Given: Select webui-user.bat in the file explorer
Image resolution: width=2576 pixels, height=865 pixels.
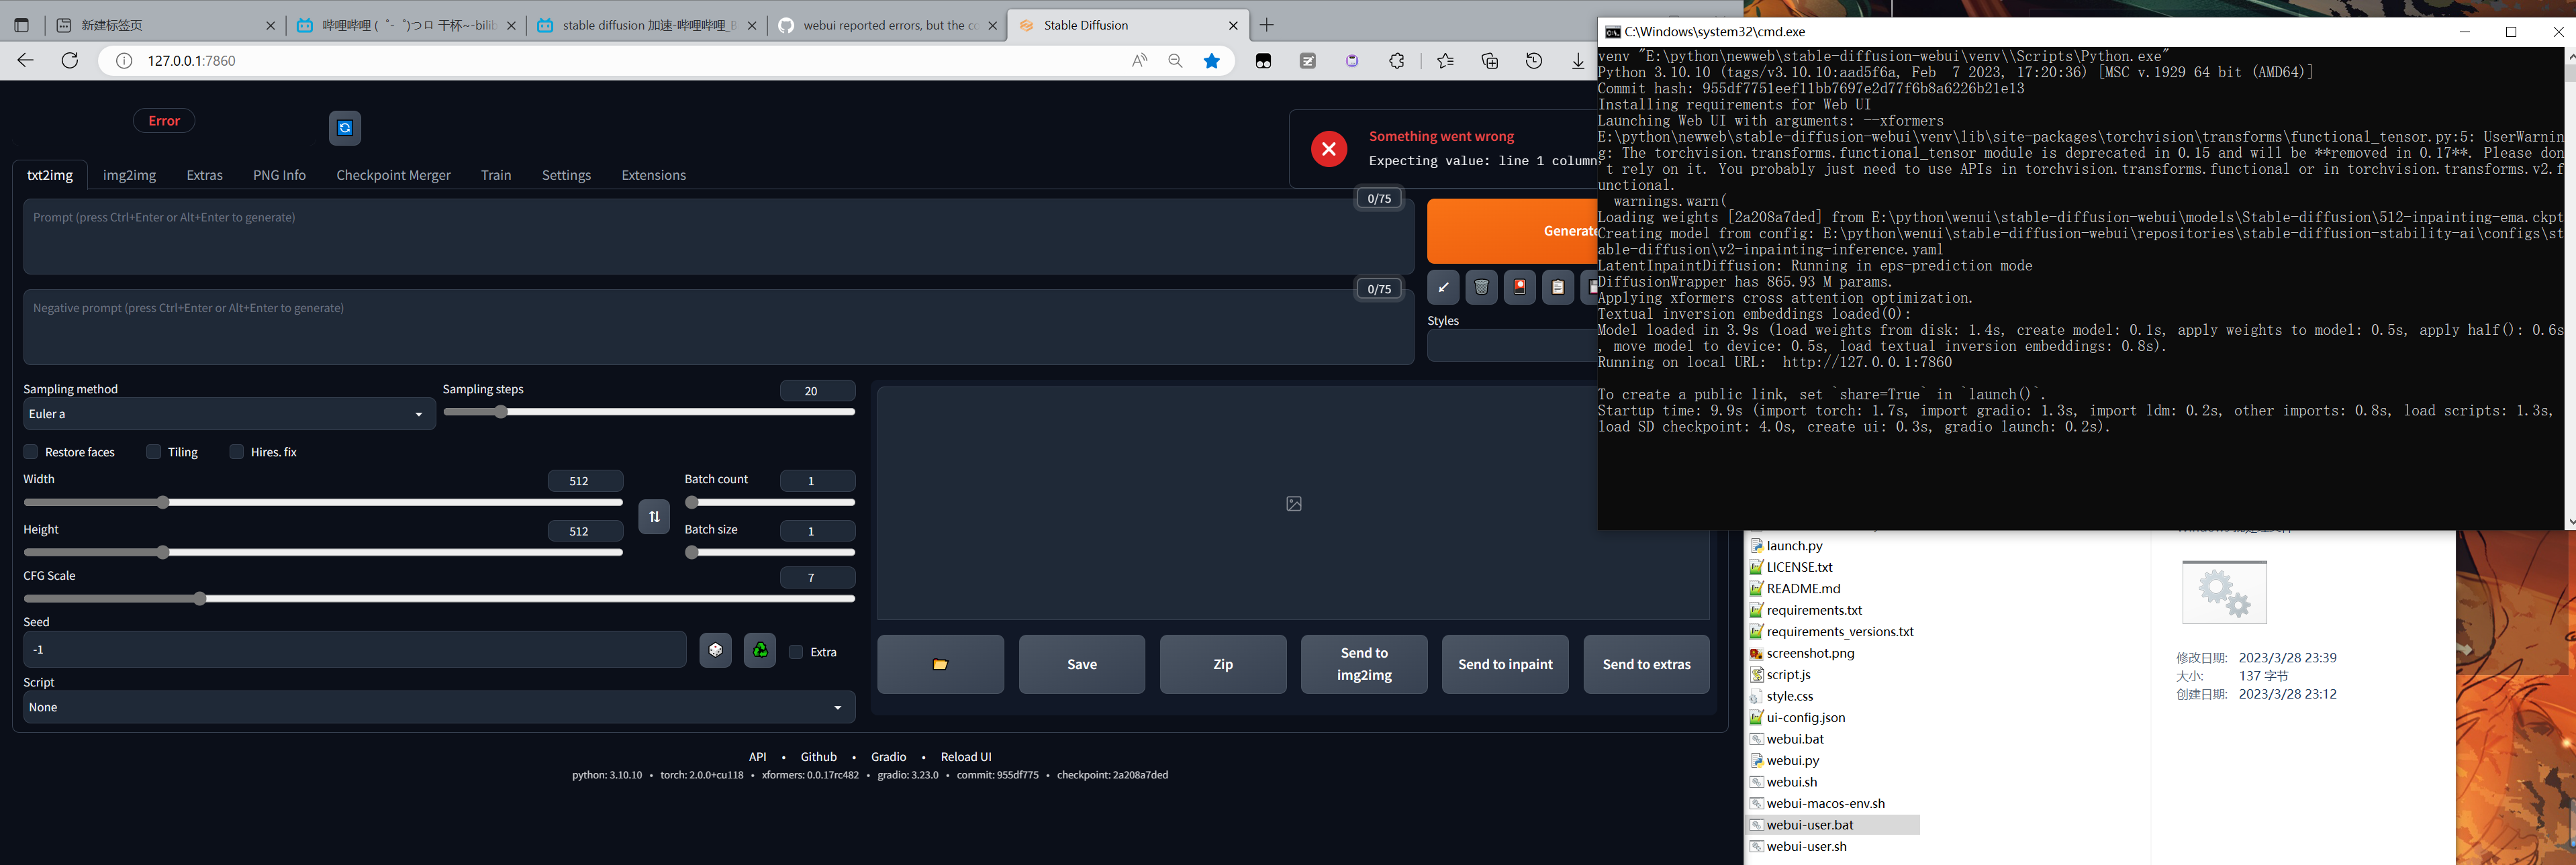Looking at the screenshot, I should 1810,825.
